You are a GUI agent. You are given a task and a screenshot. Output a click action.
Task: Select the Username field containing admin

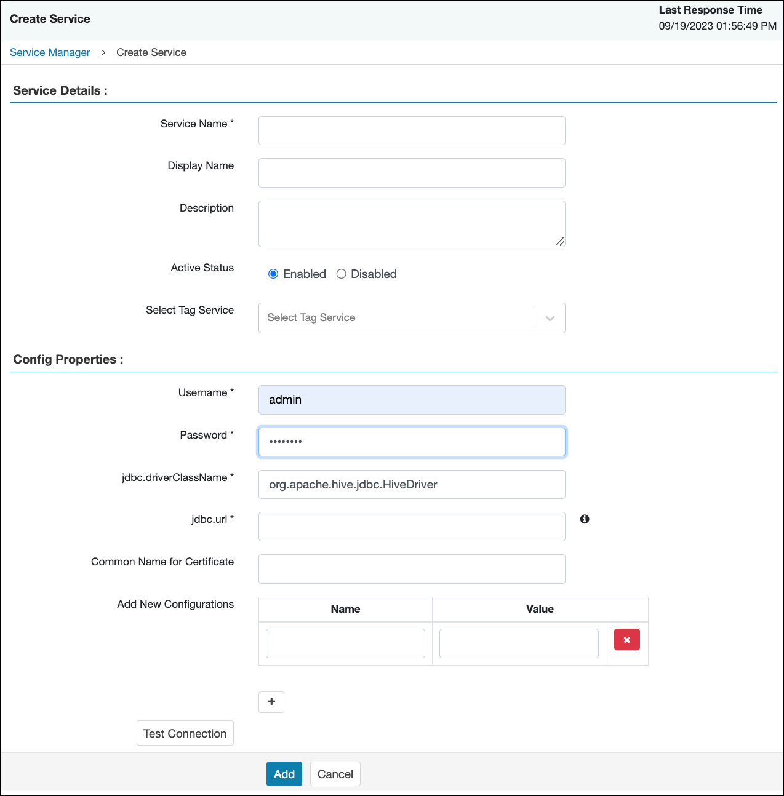click(411, 400)
